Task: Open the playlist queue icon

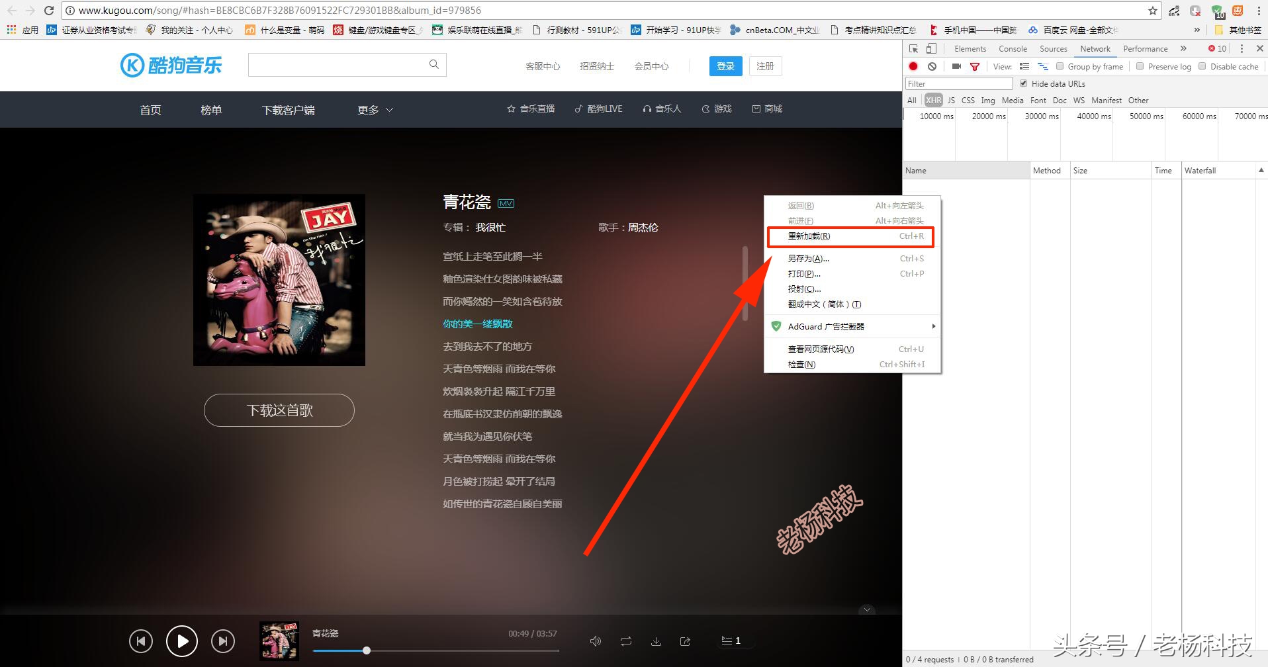Action: (731, 641)
